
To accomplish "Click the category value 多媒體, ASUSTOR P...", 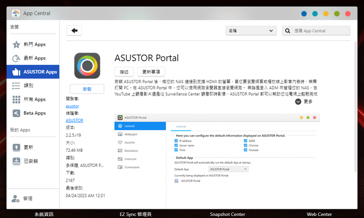I will (x=85, y=165).
